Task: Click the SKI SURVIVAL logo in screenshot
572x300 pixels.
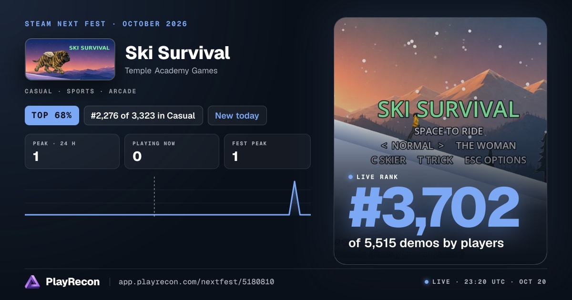Action: pos(448,109)
